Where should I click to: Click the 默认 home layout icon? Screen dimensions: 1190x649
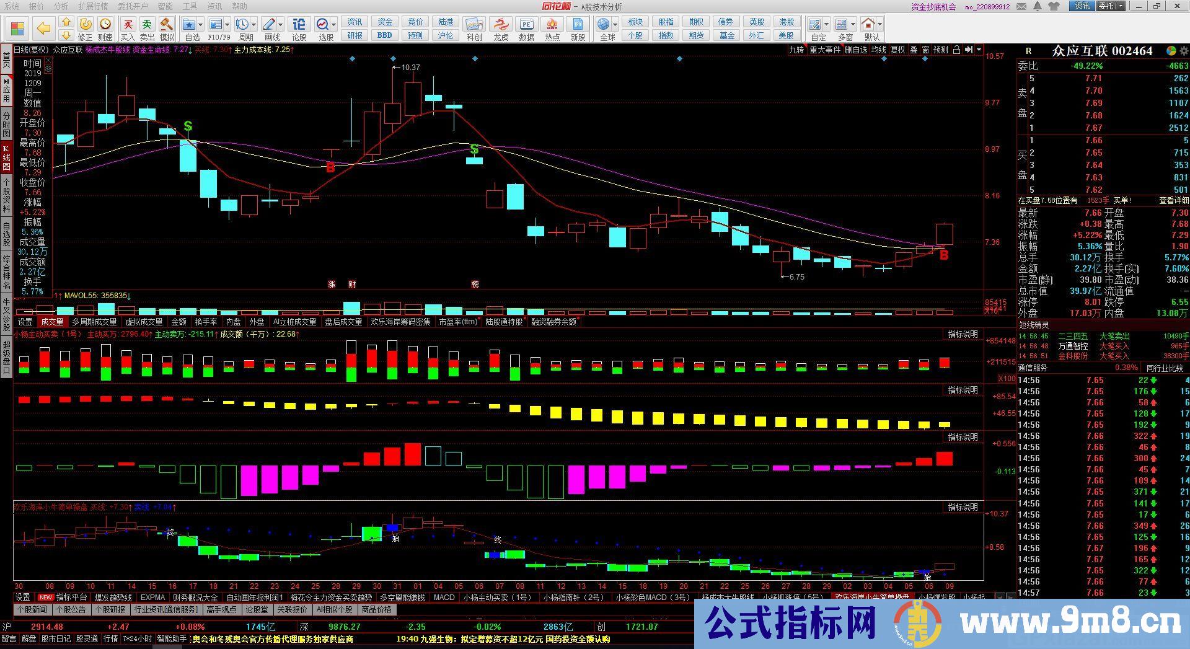coord(868,25)
